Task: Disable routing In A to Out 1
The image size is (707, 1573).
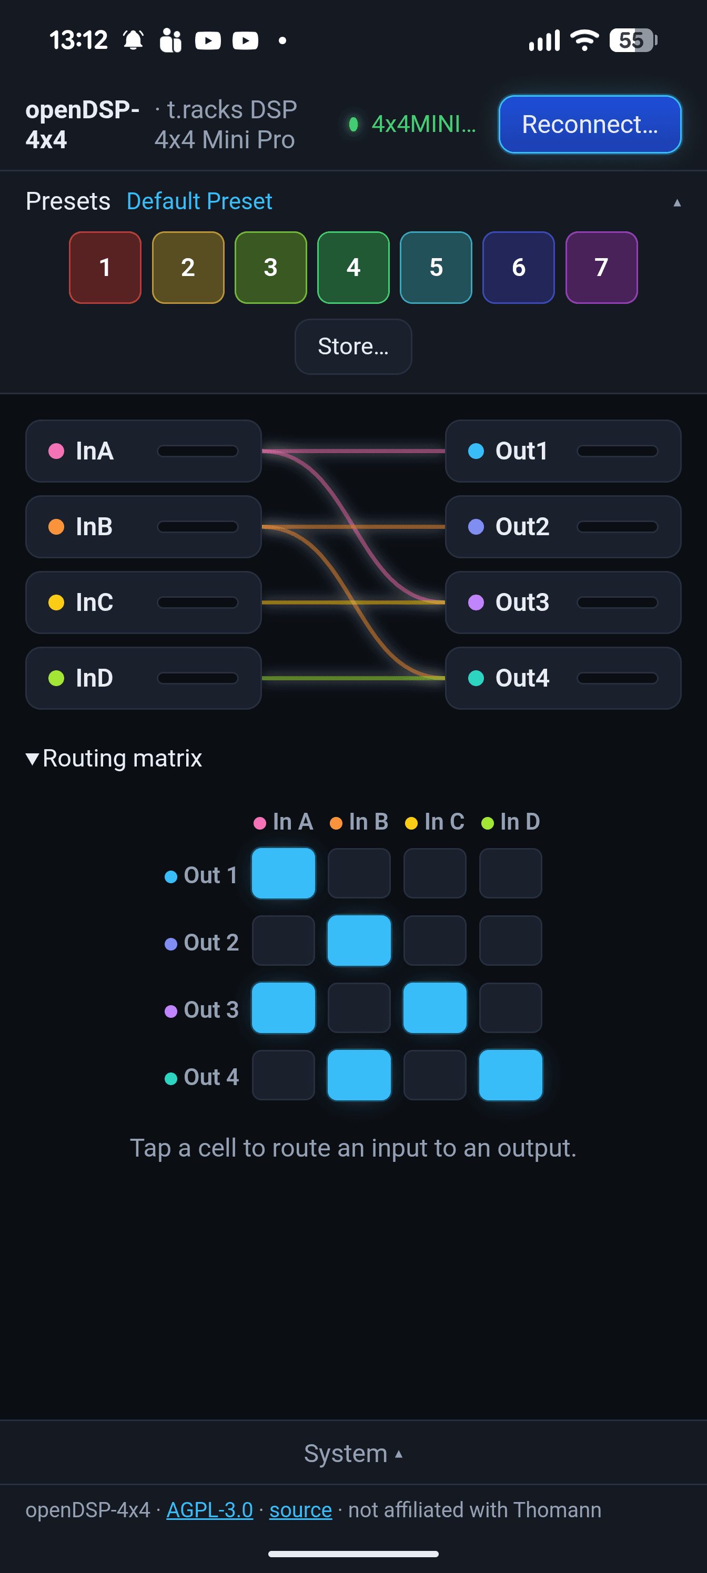Action: click(284, 873)
